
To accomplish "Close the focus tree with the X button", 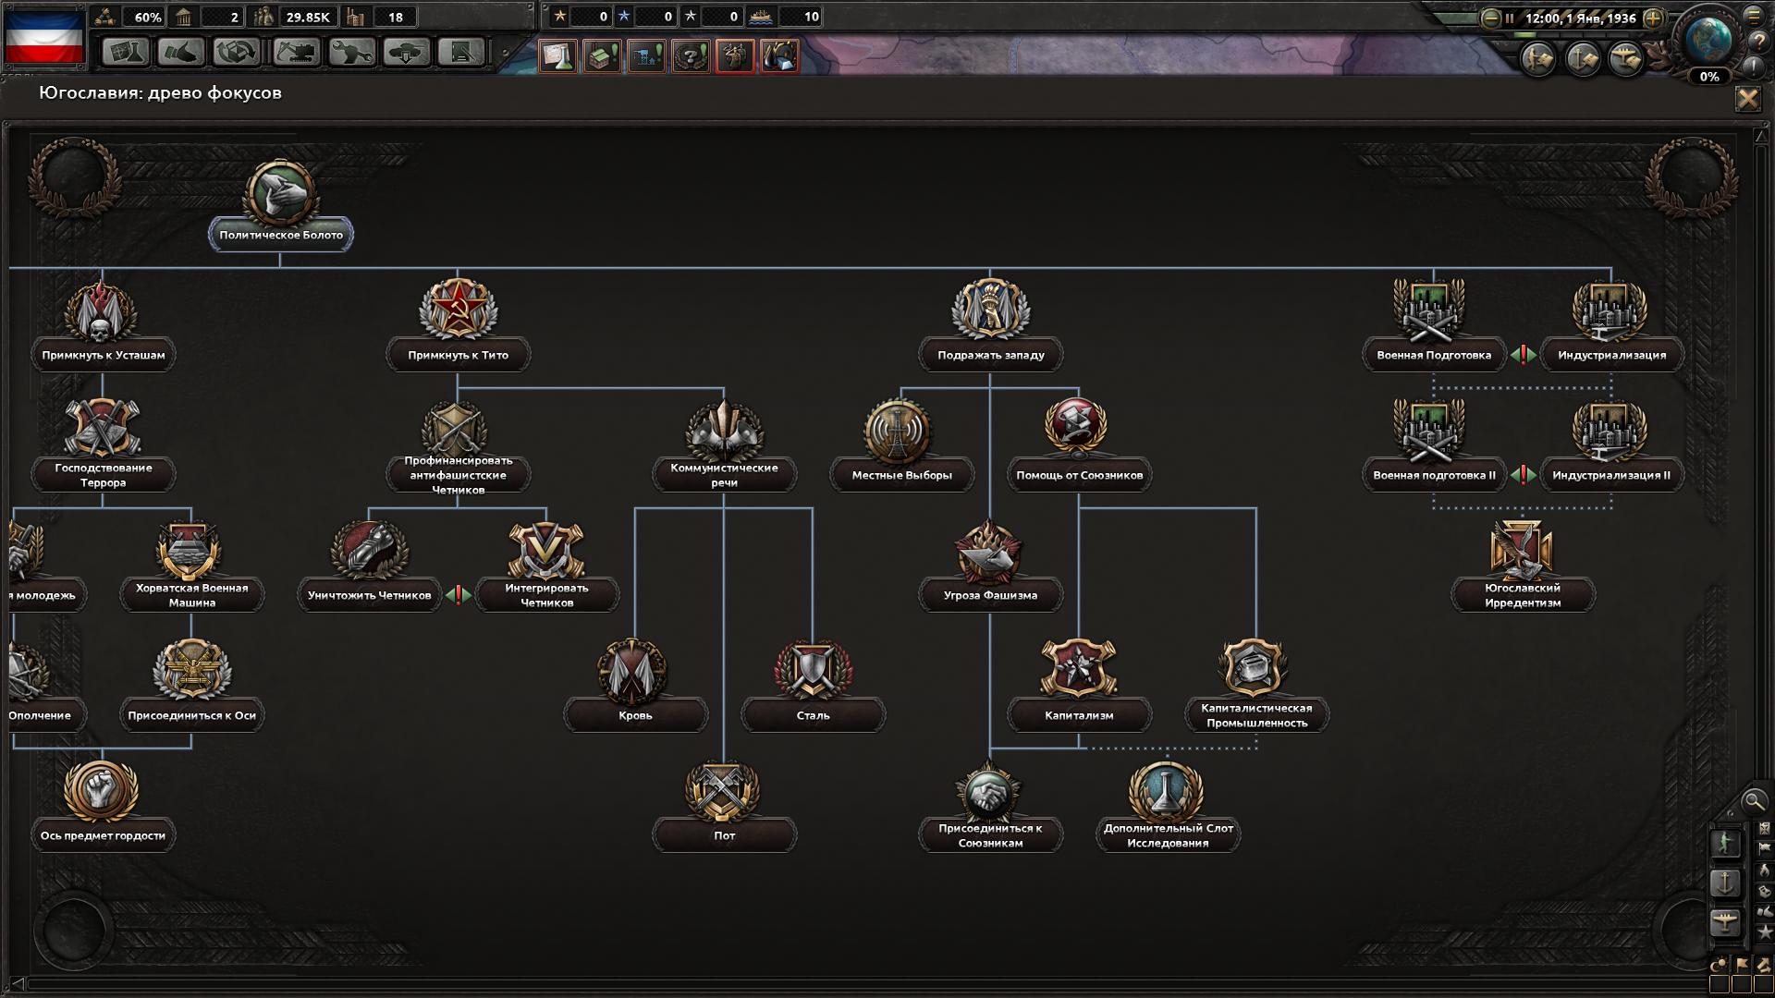I will click(x=1747, y=99).
